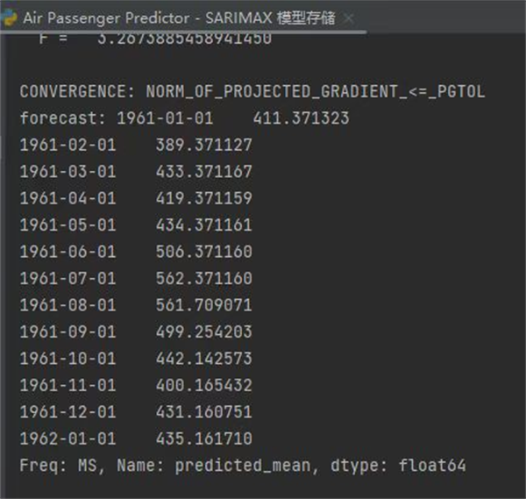The width and height of the screenshot is (526, 499).
Task: Click the value 499.254203
Action: 203,331
